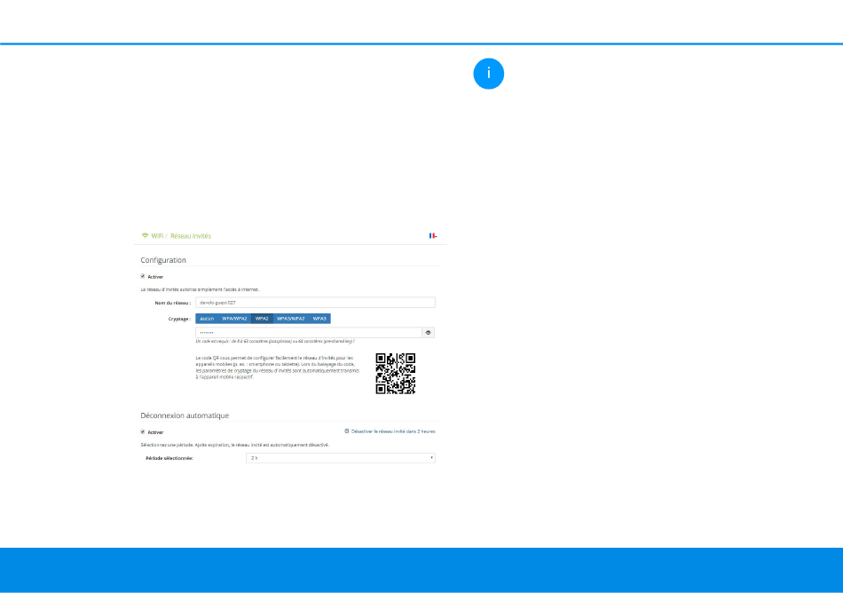Click the Réseau invités breadcrumb link
This screenshot has width=843, height=593.
191,236
